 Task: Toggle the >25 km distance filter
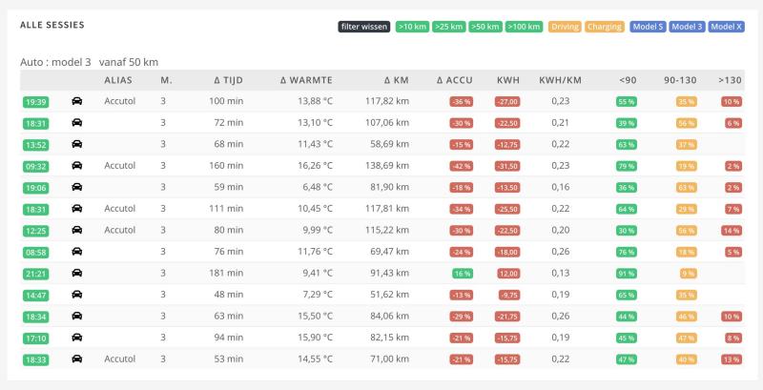449,27
